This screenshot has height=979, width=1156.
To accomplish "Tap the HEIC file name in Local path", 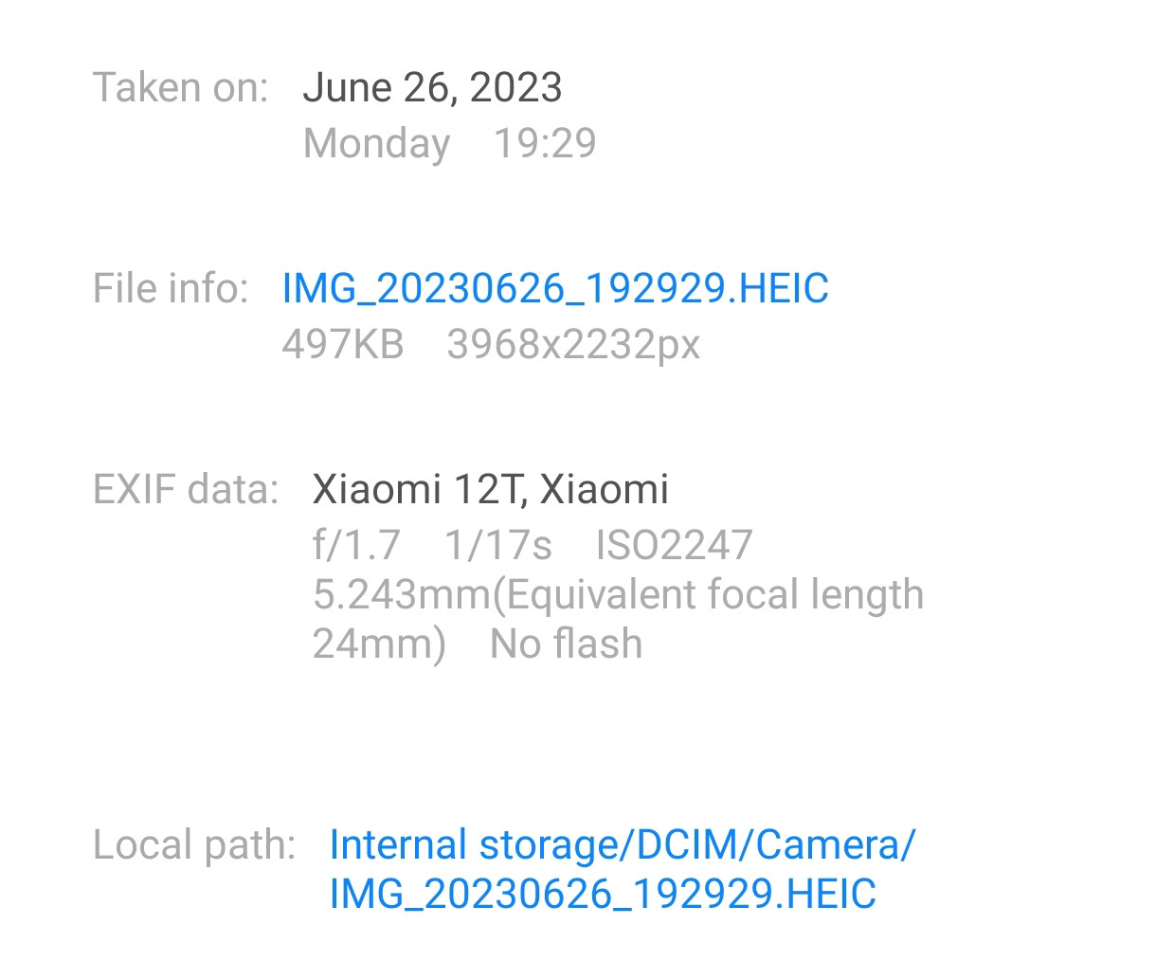I will tap(603, 895).
